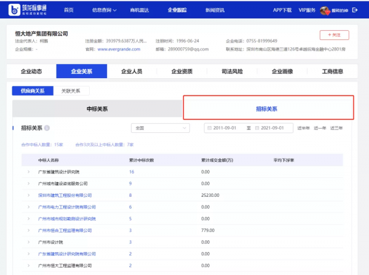Click company name 恒大地产集团有限公司

(x=42, y=34)
